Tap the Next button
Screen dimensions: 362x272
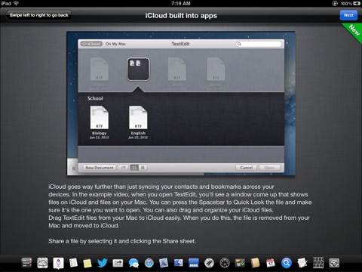click(348, 15)
